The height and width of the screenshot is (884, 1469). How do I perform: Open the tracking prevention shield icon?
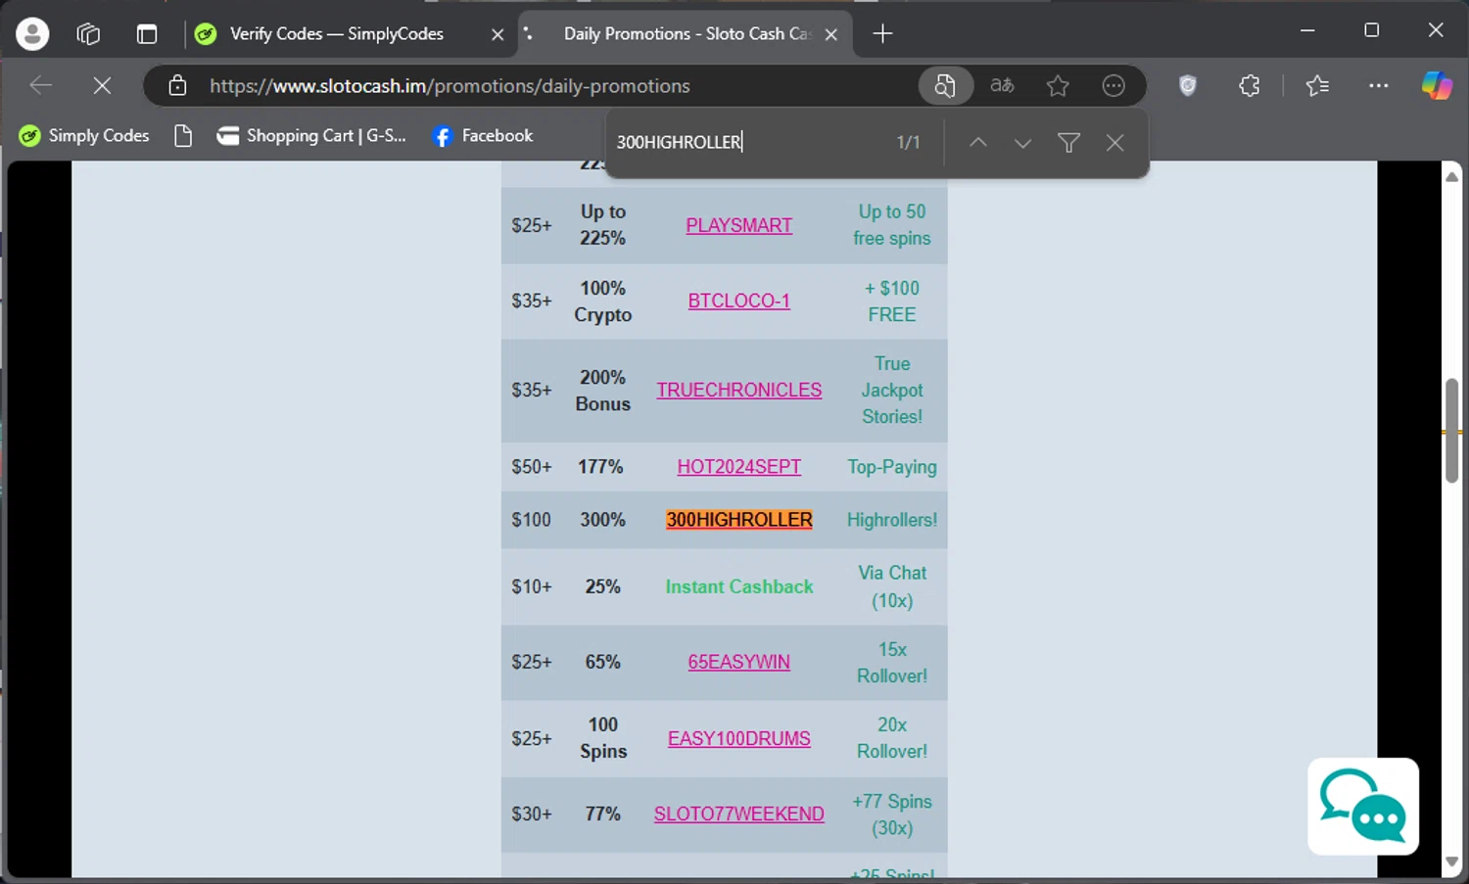tap(1188, 86)
